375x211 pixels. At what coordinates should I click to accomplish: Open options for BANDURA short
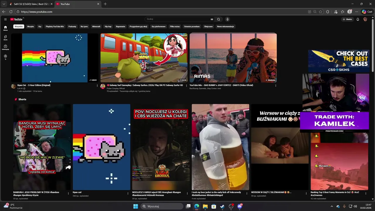[x=68, y=193]
